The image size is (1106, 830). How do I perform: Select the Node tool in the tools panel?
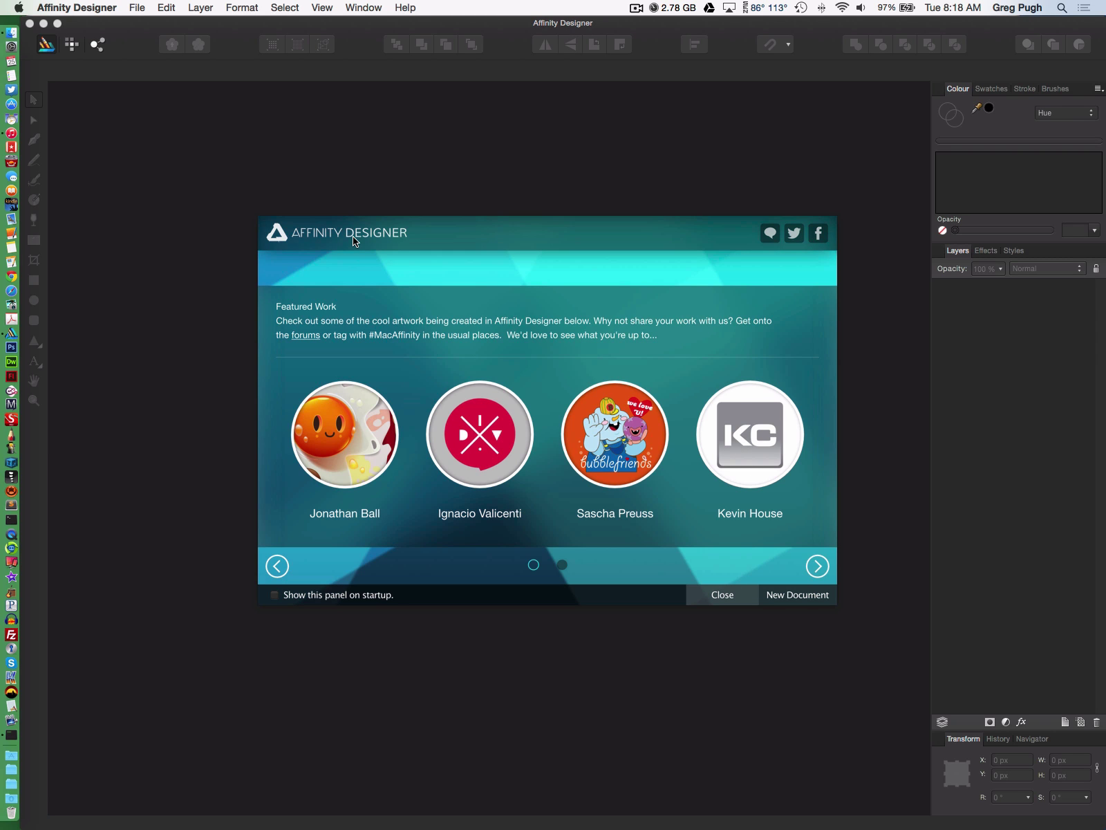[x=33, y=120]
